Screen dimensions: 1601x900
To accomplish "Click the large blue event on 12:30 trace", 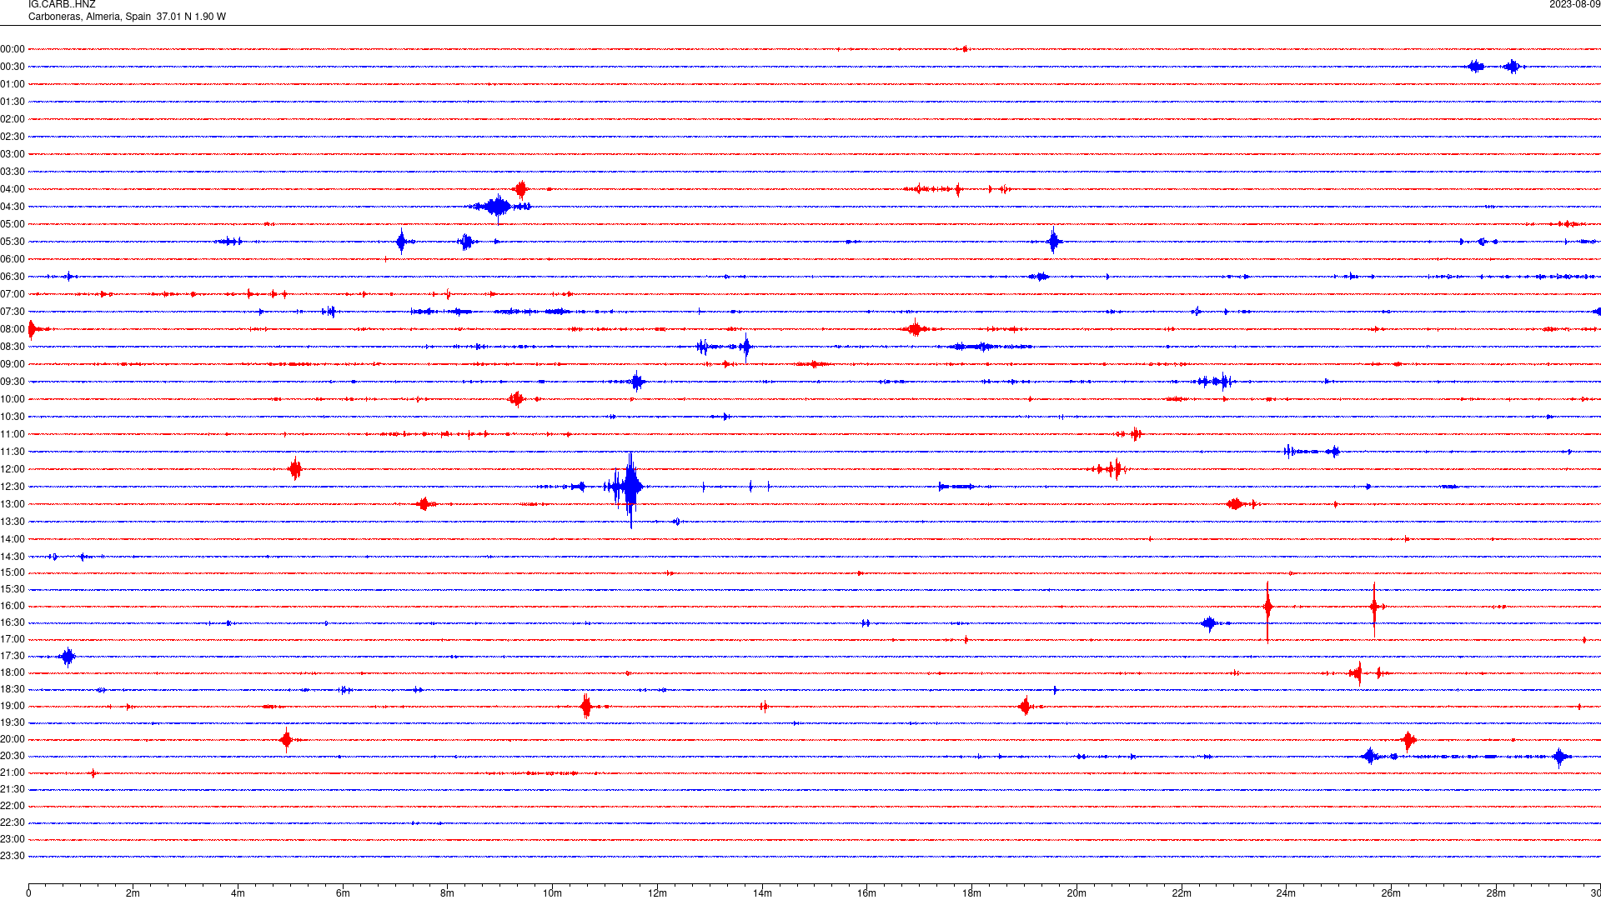I will [x=630, y=487].
